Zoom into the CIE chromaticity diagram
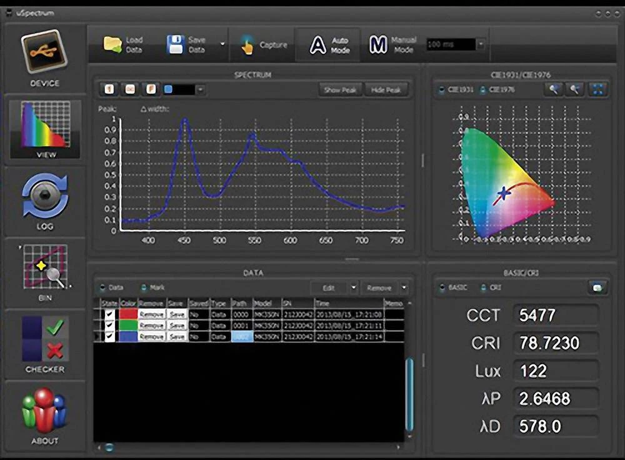 click(554, 89)
